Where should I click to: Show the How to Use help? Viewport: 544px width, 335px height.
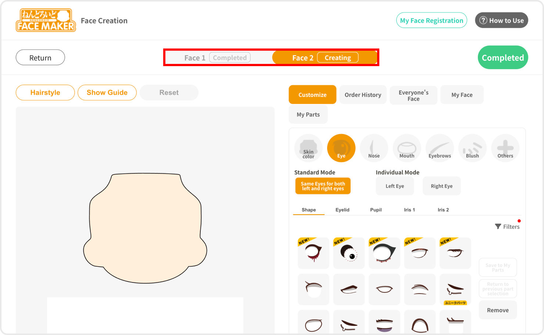click(501, 21)
